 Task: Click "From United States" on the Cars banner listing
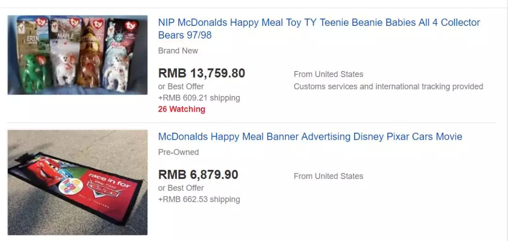click(328, 176)
